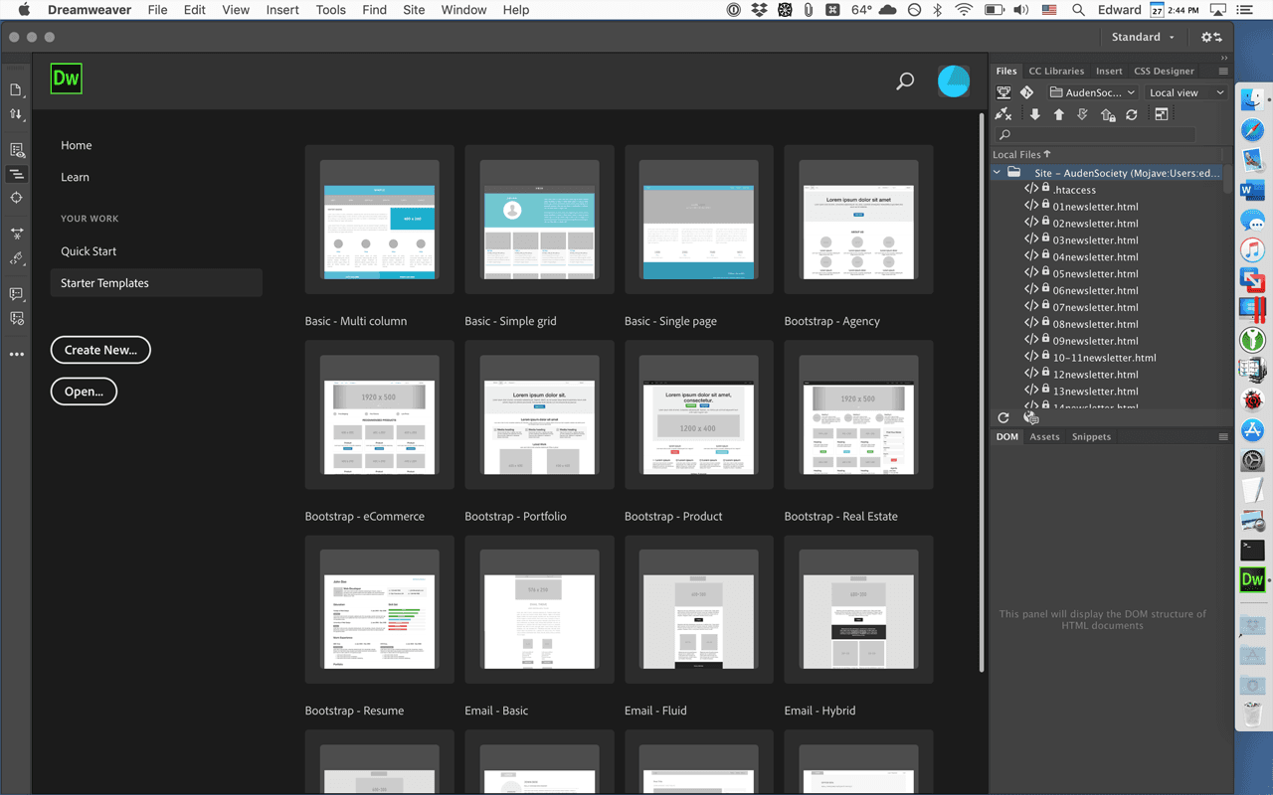Viewport: 1273px width, 795px height.
Task: Toggle the Inspect crosshair icon
Action: coord(16,198)
